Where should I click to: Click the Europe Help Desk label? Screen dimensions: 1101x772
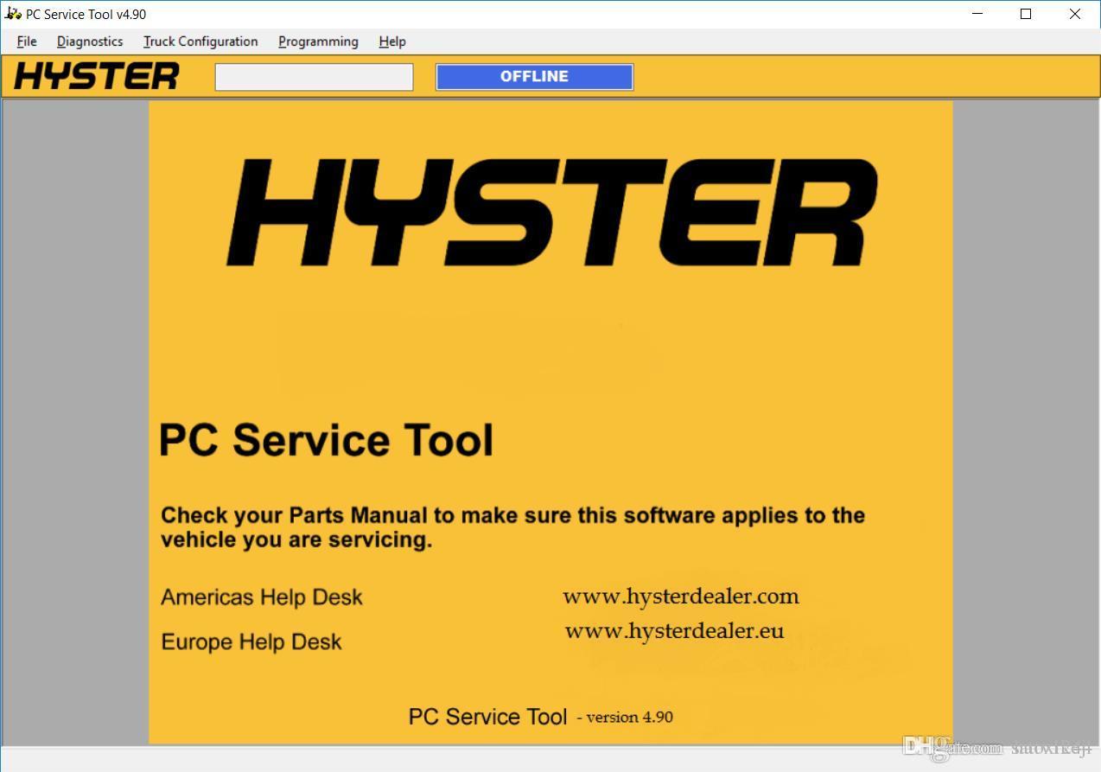pyautogui.click(x=251, y=642)
